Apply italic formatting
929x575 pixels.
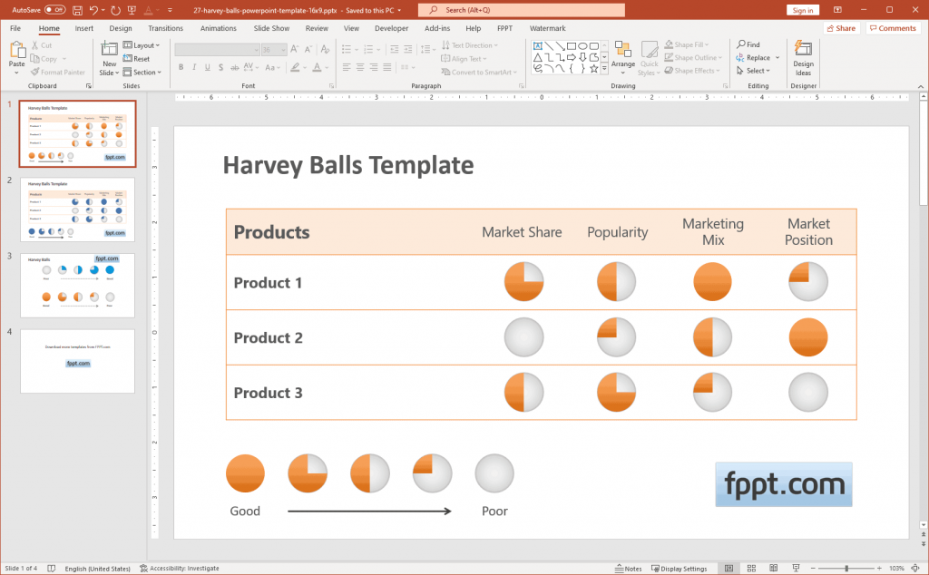point(195,66)
